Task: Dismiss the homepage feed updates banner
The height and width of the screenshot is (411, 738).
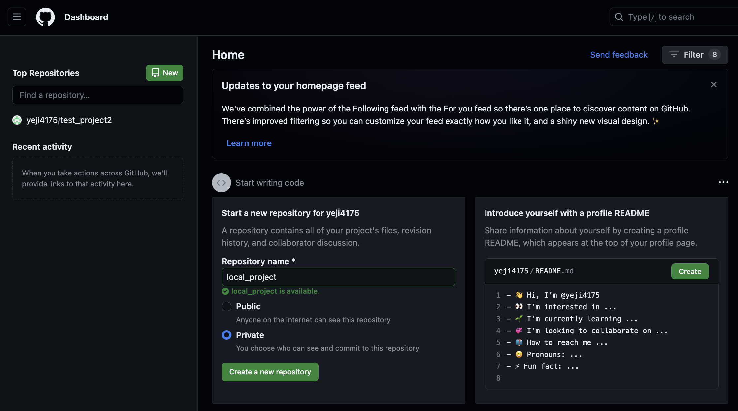Action: (714, 85)
